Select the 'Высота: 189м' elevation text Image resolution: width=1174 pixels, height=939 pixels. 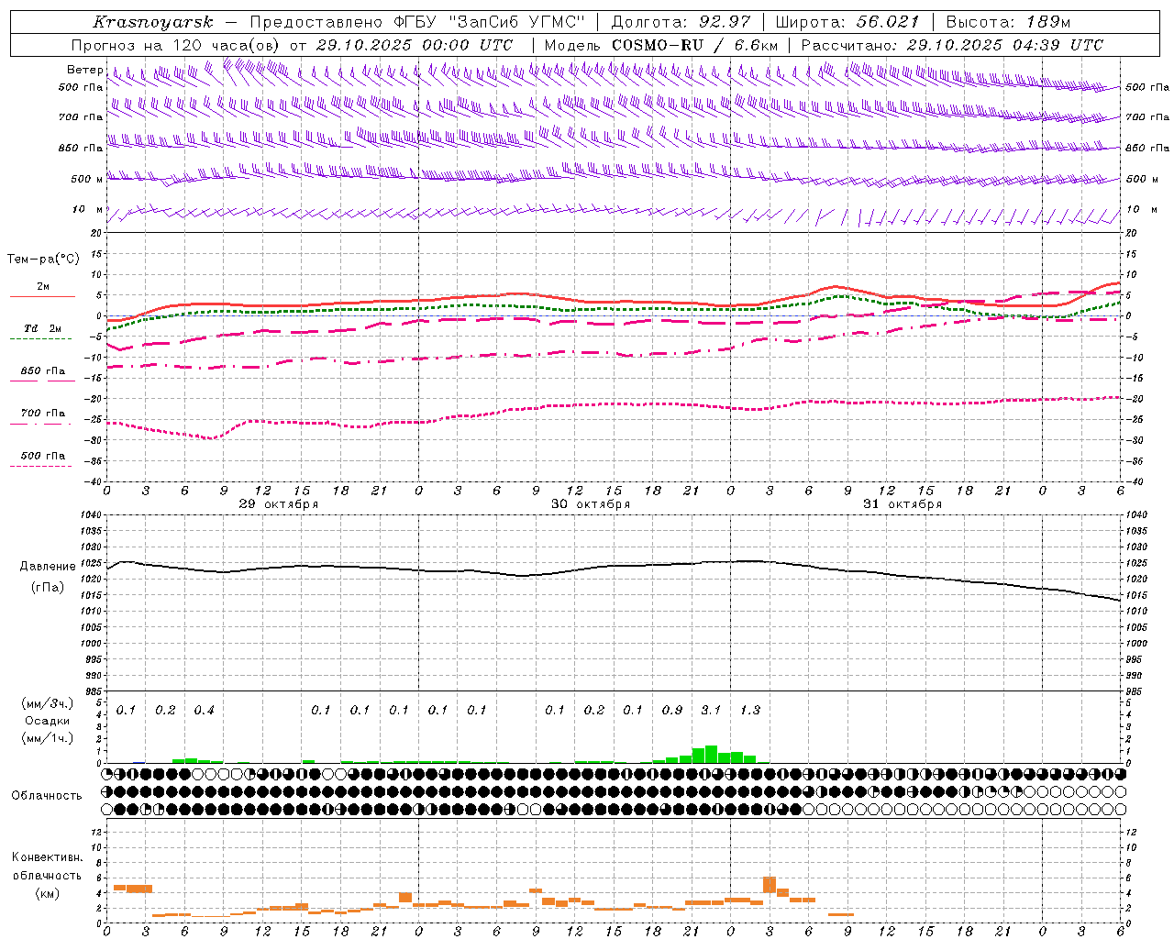pos(1008,22)
